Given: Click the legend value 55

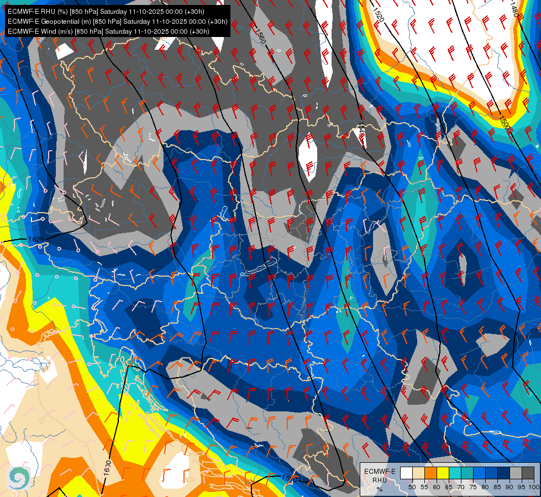Looking at the screenshot, I should point(424,487).
